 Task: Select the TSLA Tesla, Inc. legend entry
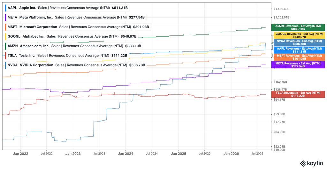pos(66,56)
